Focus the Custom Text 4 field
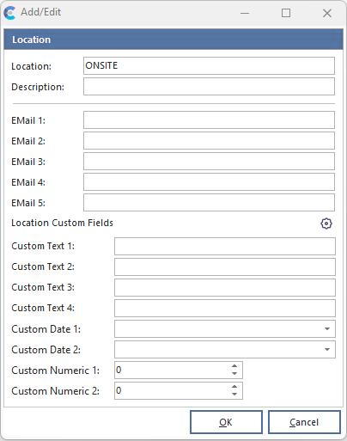Screen dimensions: 347x441 [225, 308]
